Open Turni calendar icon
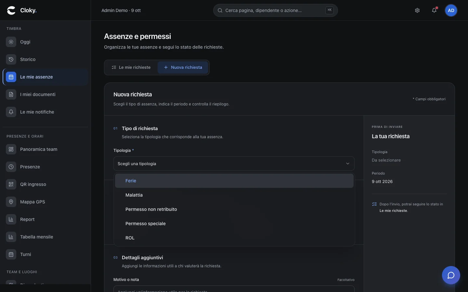Screen dimensions: 468x292 11,254
